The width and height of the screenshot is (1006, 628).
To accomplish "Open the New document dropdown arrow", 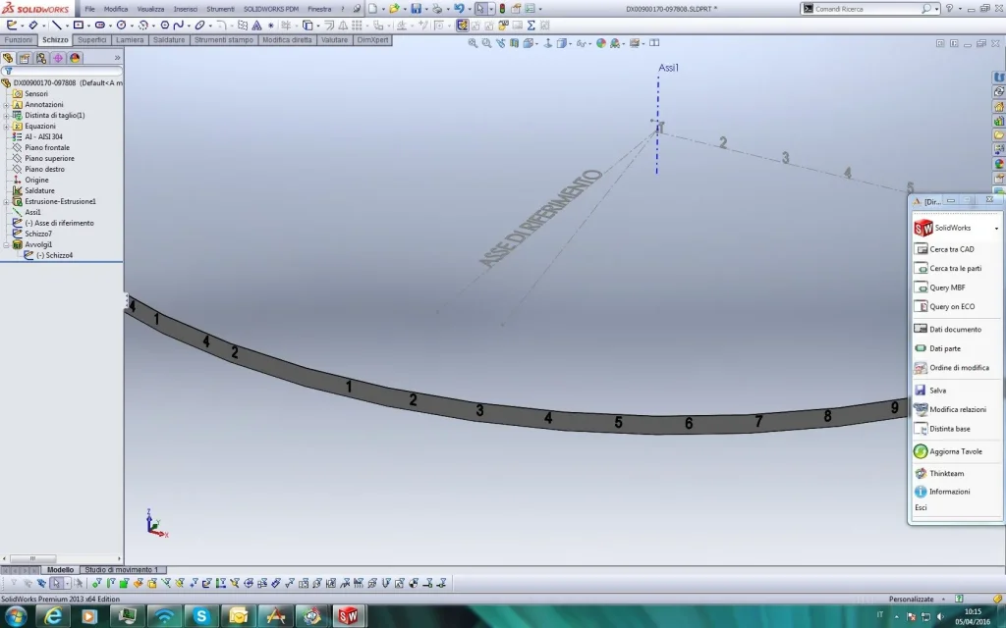I will click(x=383, y=9).
